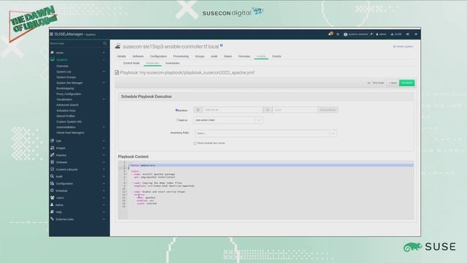Open the Bootstrapping sidebar link
This screenshot has width=467, height=263.
click(65, 88)
